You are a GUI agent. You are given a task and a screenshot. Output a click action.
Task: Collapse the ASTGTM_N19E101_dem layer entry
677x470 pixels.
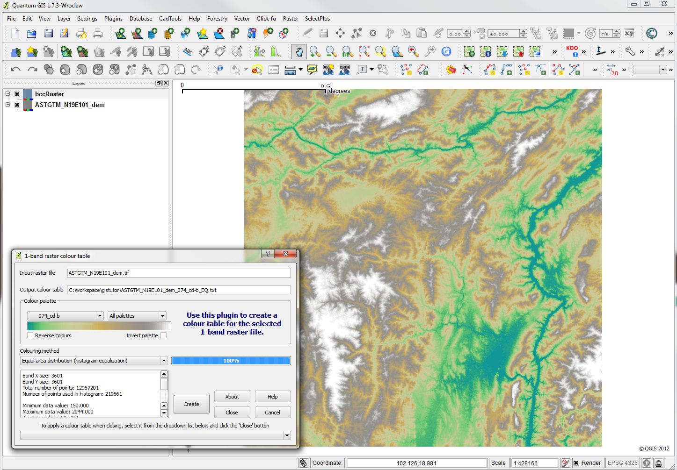click(7, 105)
